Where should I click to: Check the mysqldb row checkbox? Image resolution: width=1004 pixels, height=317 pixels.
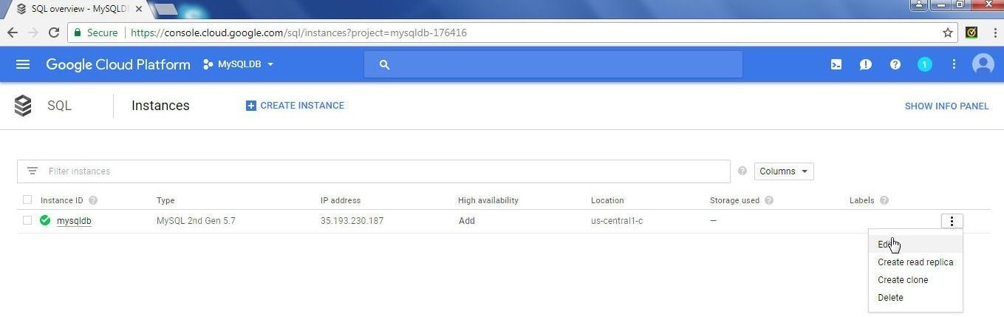pyautogui.click(x=27, y=220)
